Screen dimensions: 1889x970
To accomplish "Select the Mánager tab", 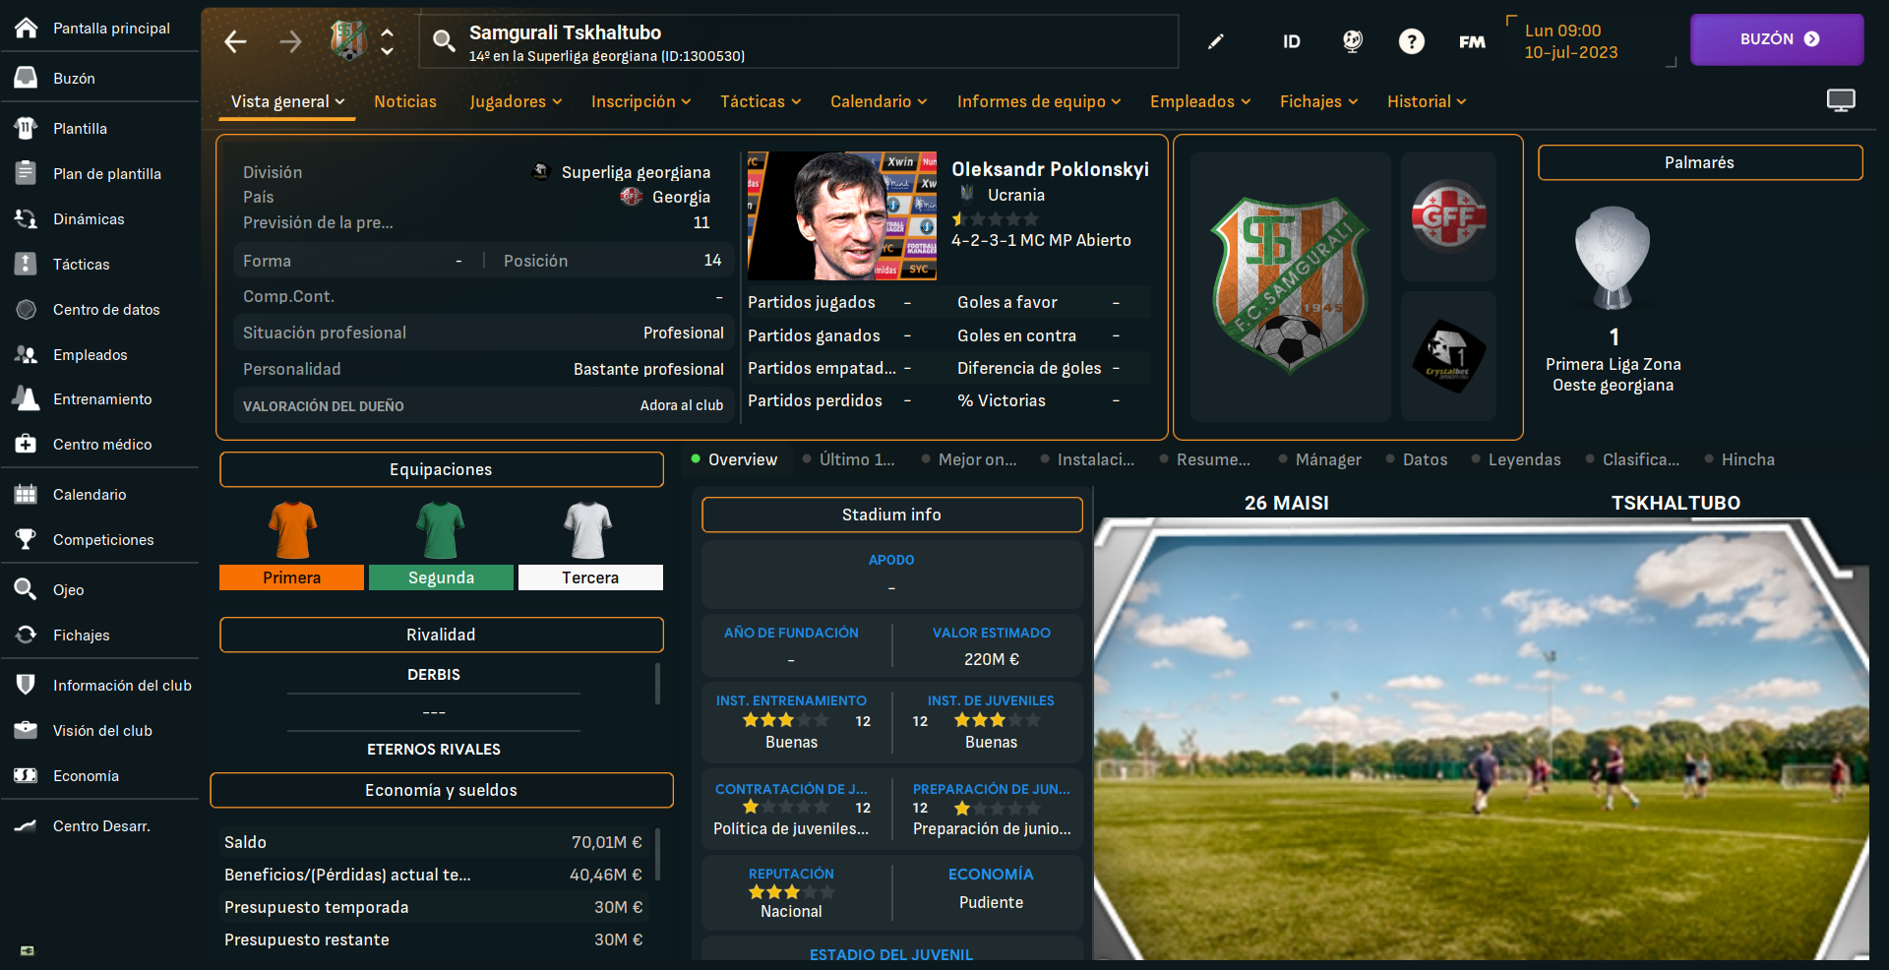I will (1319, 459).
